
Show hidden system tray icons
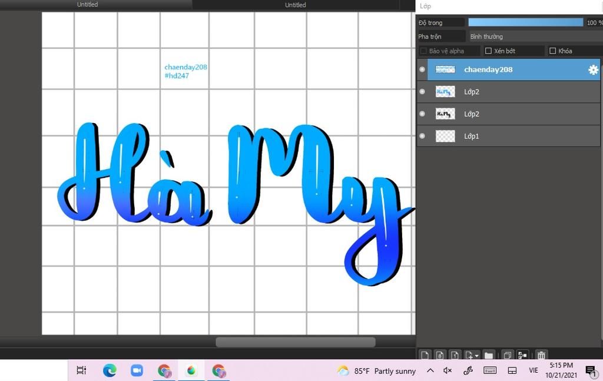(430, 370)
